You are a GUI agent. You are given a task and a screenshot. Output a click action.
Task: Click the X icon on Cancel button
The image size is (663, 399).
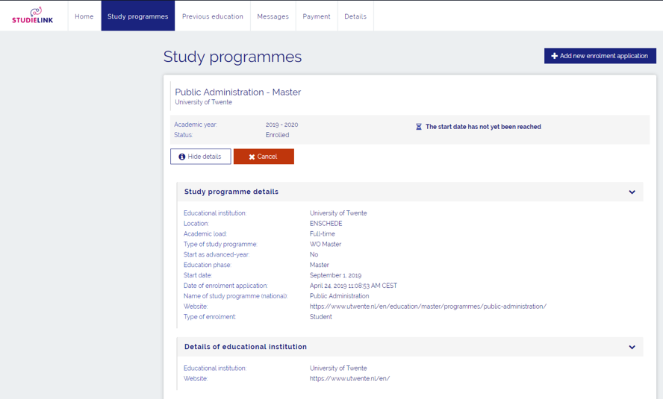(252, 157)
